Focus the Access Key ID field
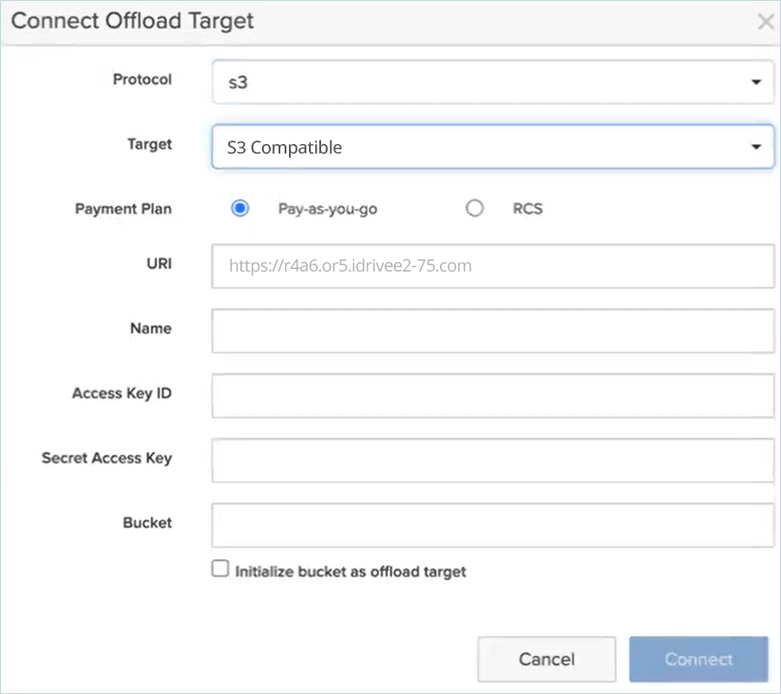Screen dimensions: 781x694 tap(493, 396)
